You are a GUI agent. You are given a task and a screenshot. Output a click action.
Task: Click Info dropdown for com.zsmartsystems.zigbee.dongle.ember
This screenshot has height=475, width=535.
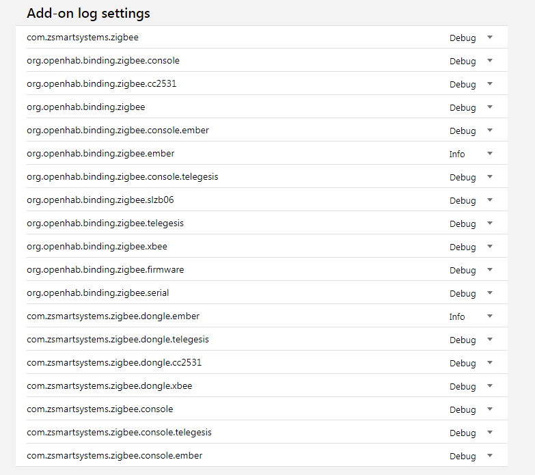471,316
